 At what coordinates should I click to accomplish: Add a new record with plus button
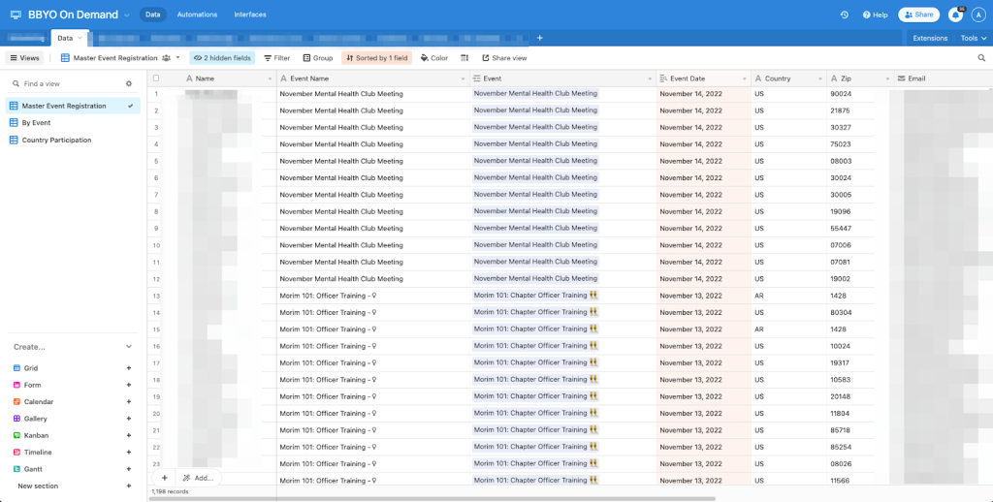point(164,478)
